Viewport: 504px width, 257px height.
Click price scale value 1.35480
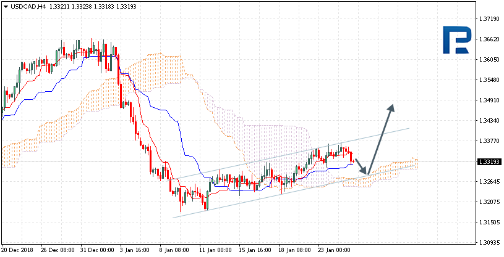(x=488, y=80)
